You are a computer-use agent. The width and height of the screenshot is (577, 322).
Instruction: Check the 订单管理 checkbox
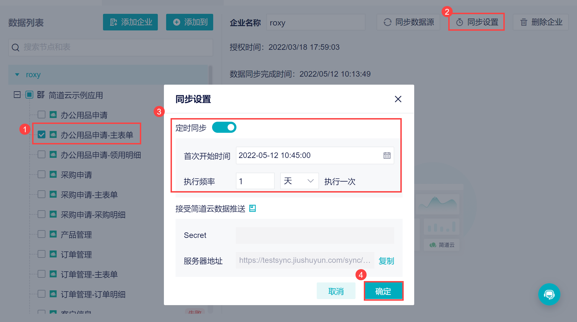42,254
